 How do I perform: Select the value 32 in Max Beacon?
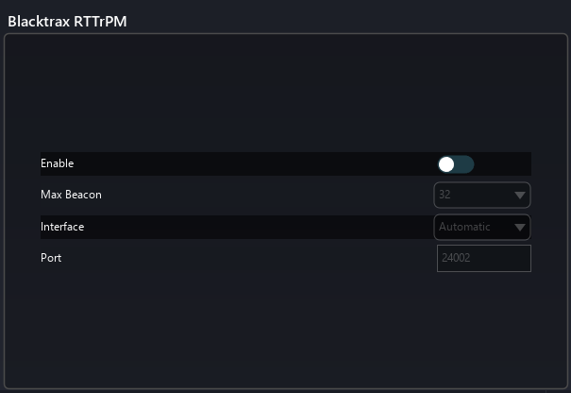(x=445, y=196)
